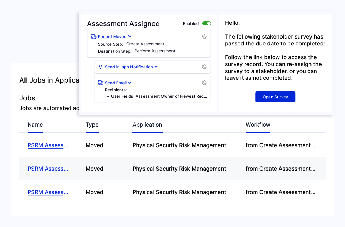Image resolution: width=345 pixels, height=227 pixels.
Task: Sort by the Name column header
Action: click(x=35, y=125)
